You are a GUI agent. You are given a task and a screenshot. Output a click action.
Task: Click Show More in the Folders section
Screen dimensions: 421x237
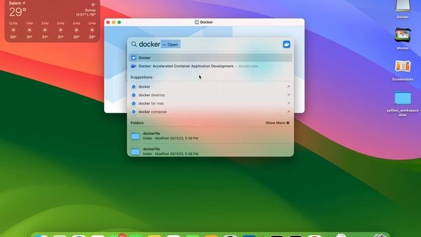[278, 123]
